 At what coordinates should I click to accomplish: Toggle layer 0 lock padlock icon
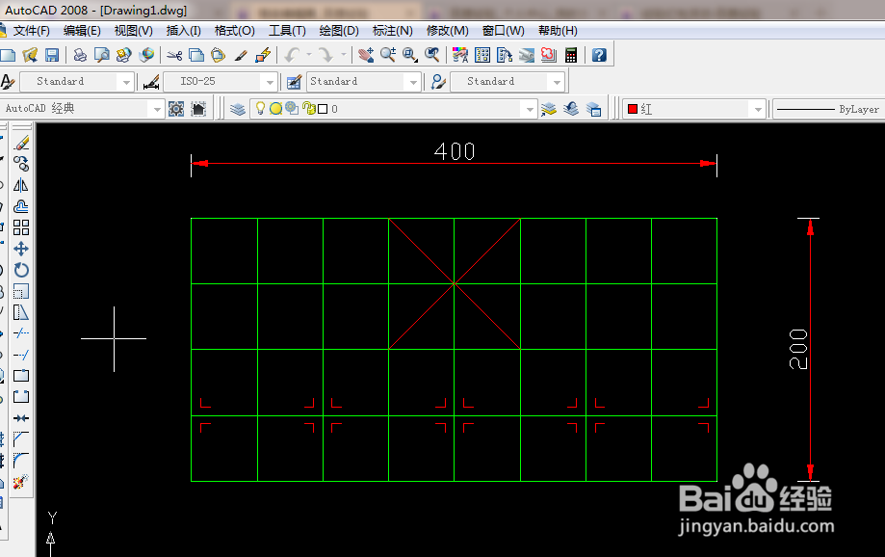click(x=309, y=109)
